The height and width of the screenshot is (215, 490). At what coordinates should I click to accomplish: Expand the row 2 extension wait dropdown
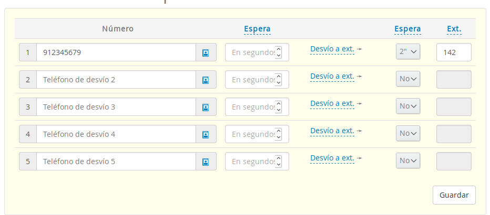pyautogui.click(x=408, y=79)
